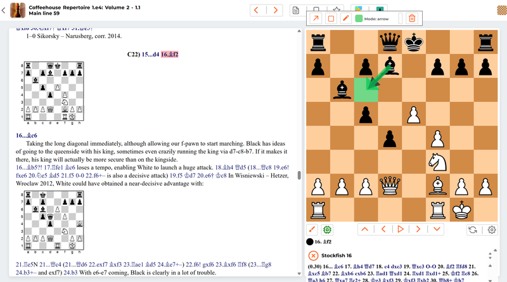This screenshot has height=282, width=507.
Task: Select the pencil freehand drawing tool
Action: coord(345,19)
